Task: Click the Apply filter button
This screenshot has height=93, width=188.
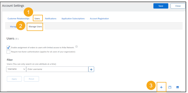Action: pos(14,79)
